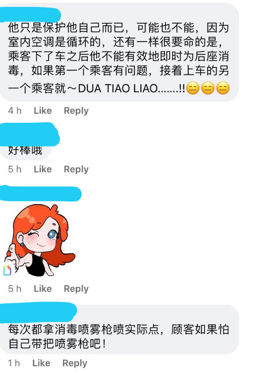Open redacted commenter name above 他只是保护 comment

30,15
